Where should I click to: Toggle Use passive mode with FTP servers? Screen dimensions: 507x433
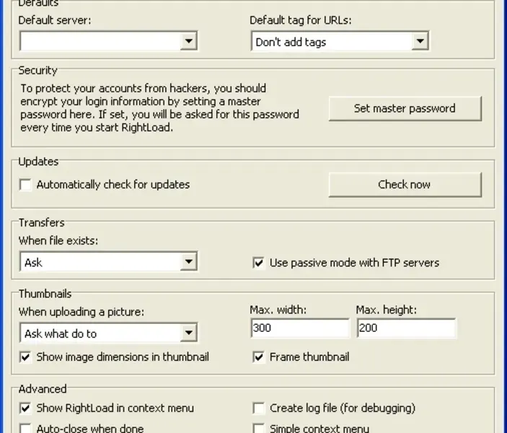pyautogui.click(x=259, y=263)
